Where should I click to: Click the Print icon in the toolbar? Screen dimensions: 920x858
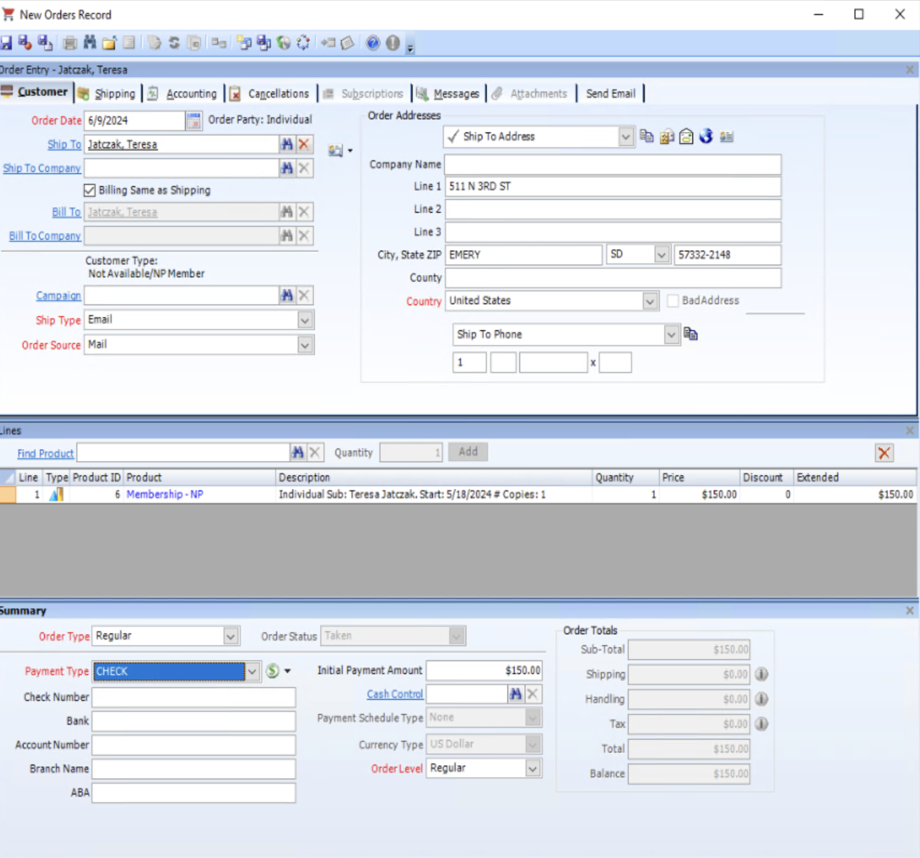tap(70, 43)
